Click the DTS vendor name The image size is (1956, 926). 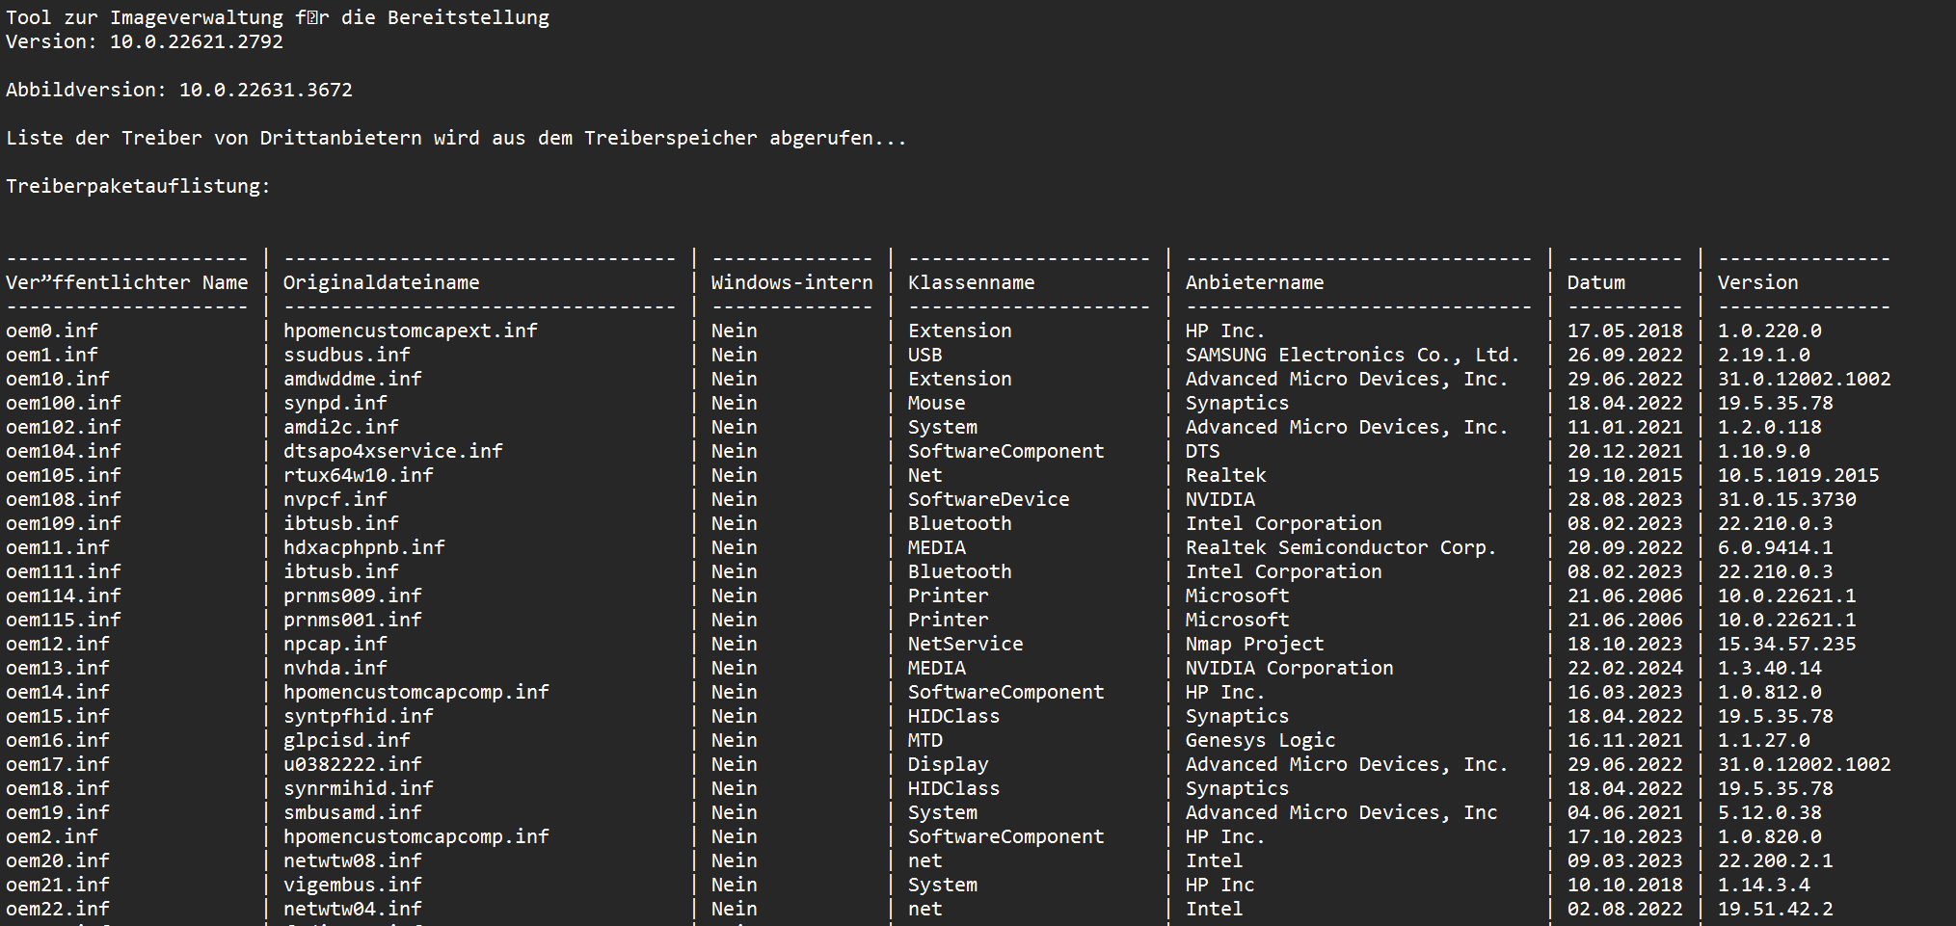[1202, 451]
